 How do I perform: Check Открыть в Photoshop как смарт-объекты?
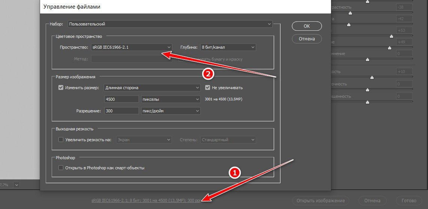[61, 168]
